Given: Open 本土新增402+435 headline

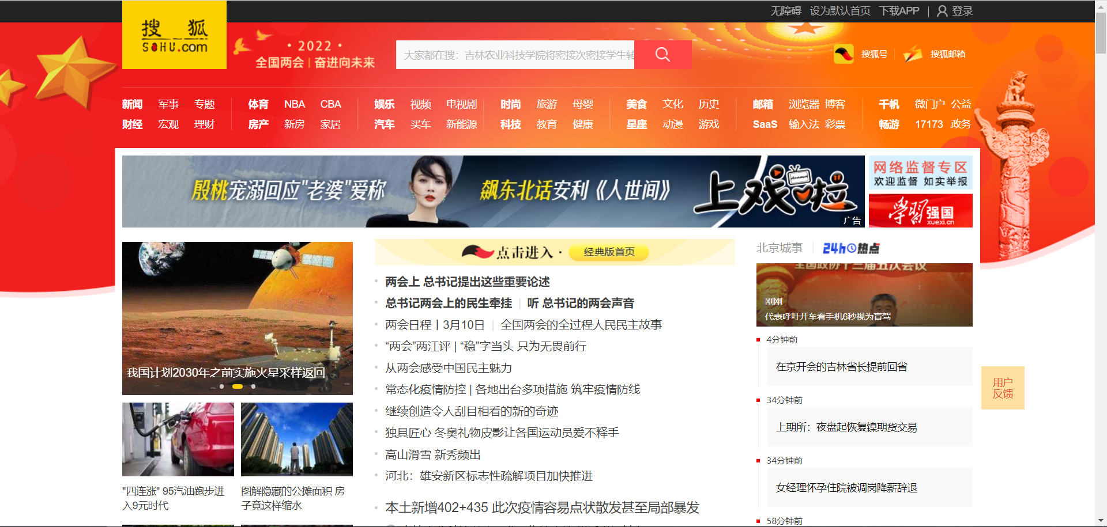Looking at the screenshot, I should [x=542, y=507].
